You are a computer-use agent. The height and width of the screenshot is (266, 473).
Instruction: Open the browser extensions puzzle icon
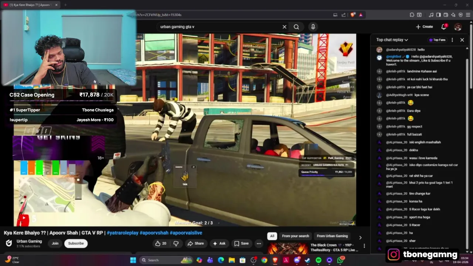(412, 15)
